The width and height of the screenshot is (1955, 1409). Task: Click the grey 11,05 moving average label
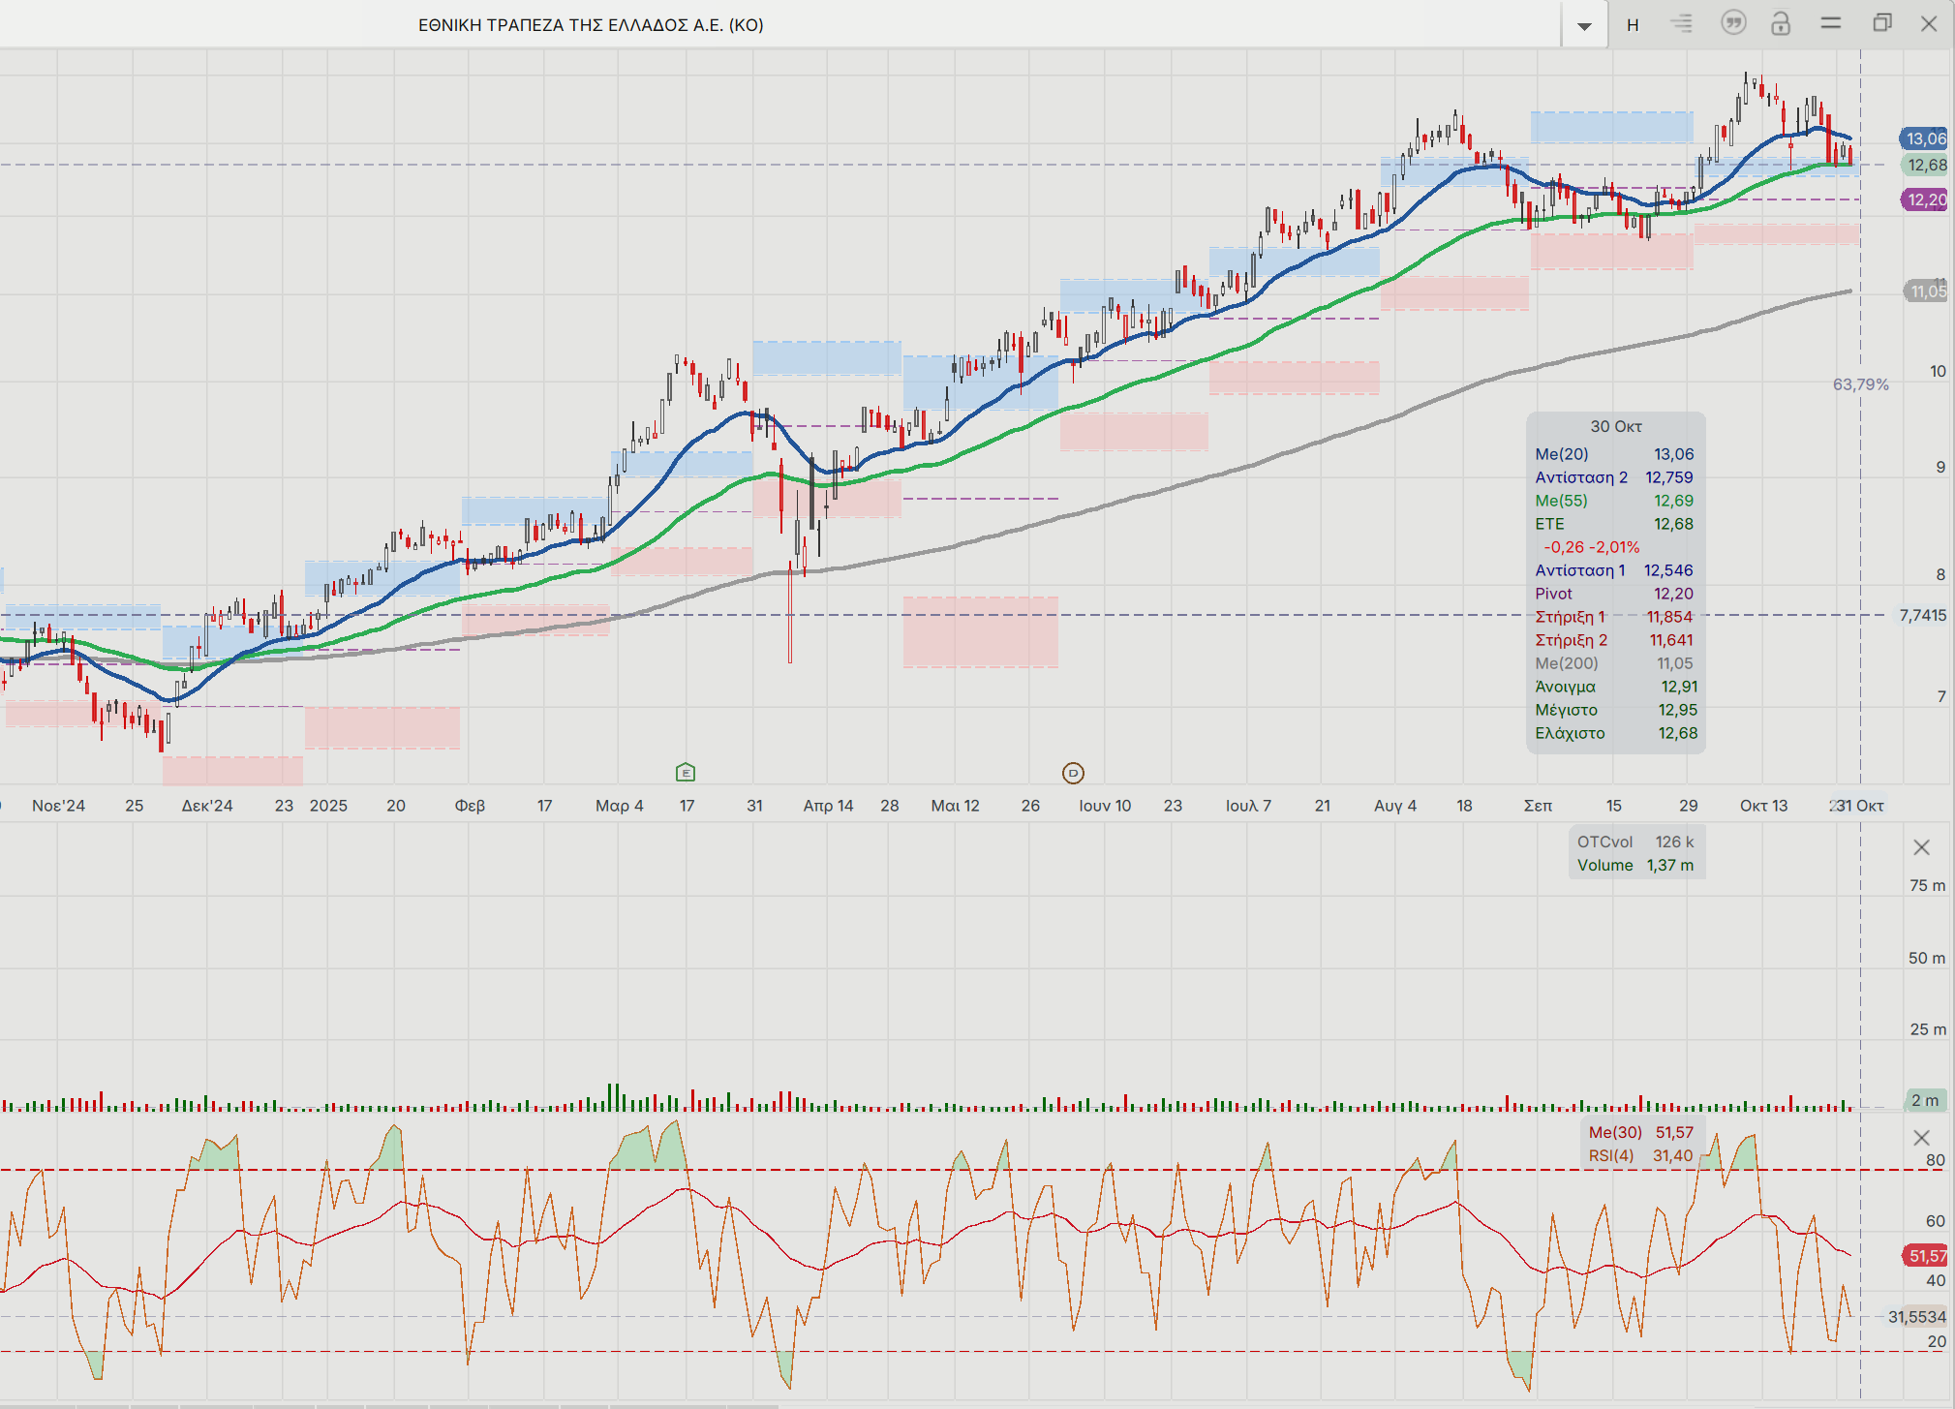1925,291
